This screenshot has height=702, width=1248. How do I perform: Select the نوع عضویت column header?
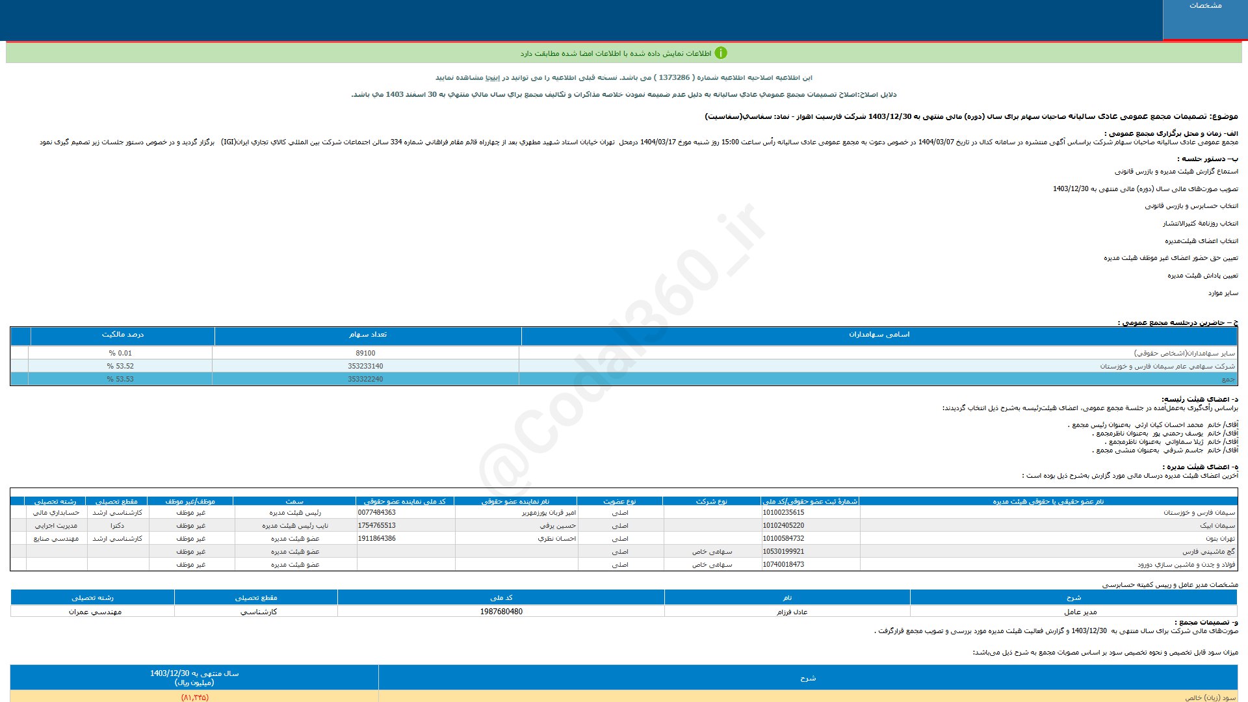tap(619, 501)
